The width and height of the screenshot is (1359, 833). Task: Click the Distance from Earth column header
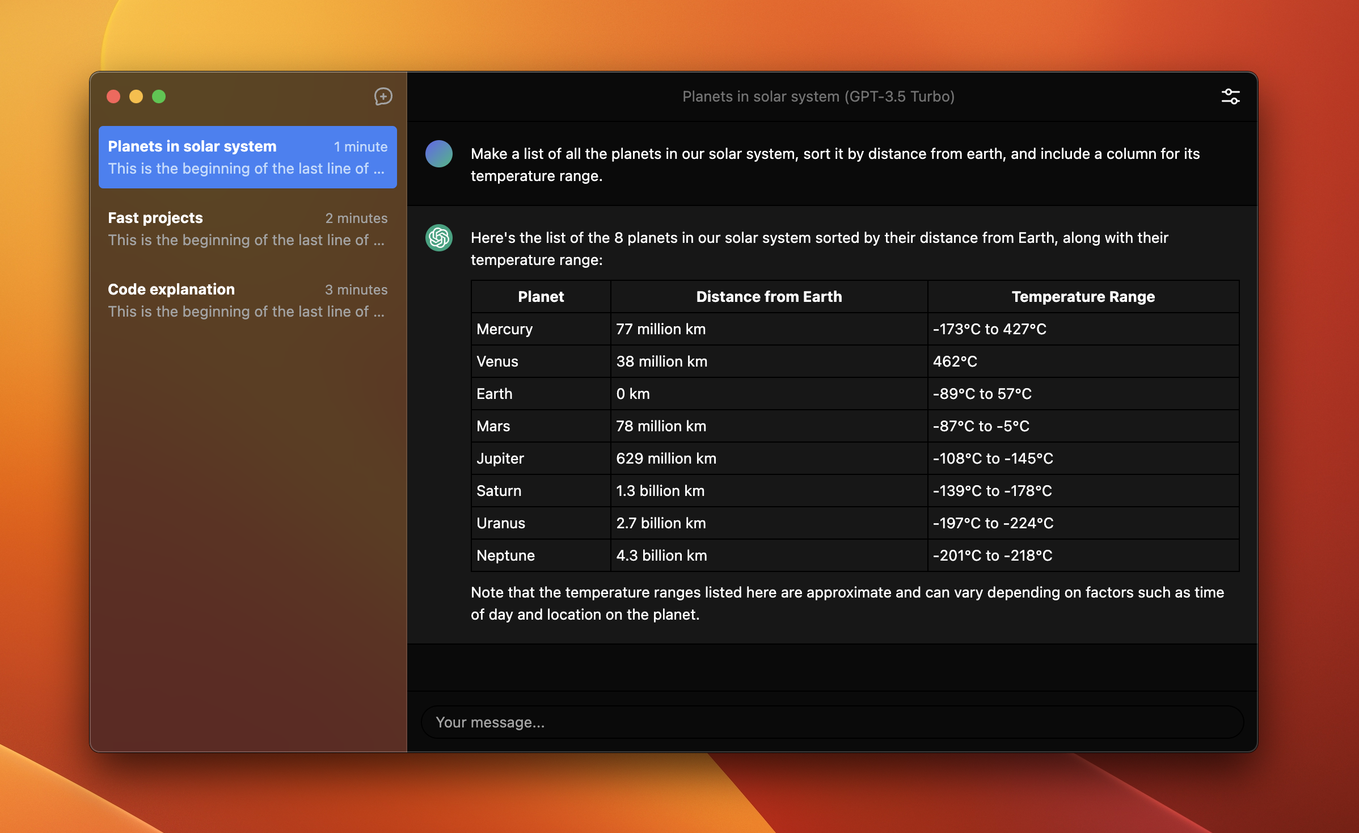click(x=769, y=297)
